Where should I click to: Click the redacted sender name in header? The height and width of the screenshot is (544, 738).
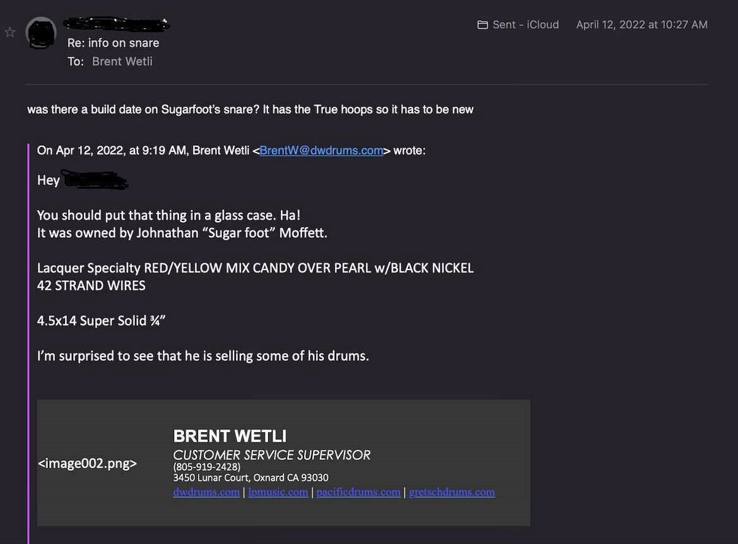tap(118, 25)
